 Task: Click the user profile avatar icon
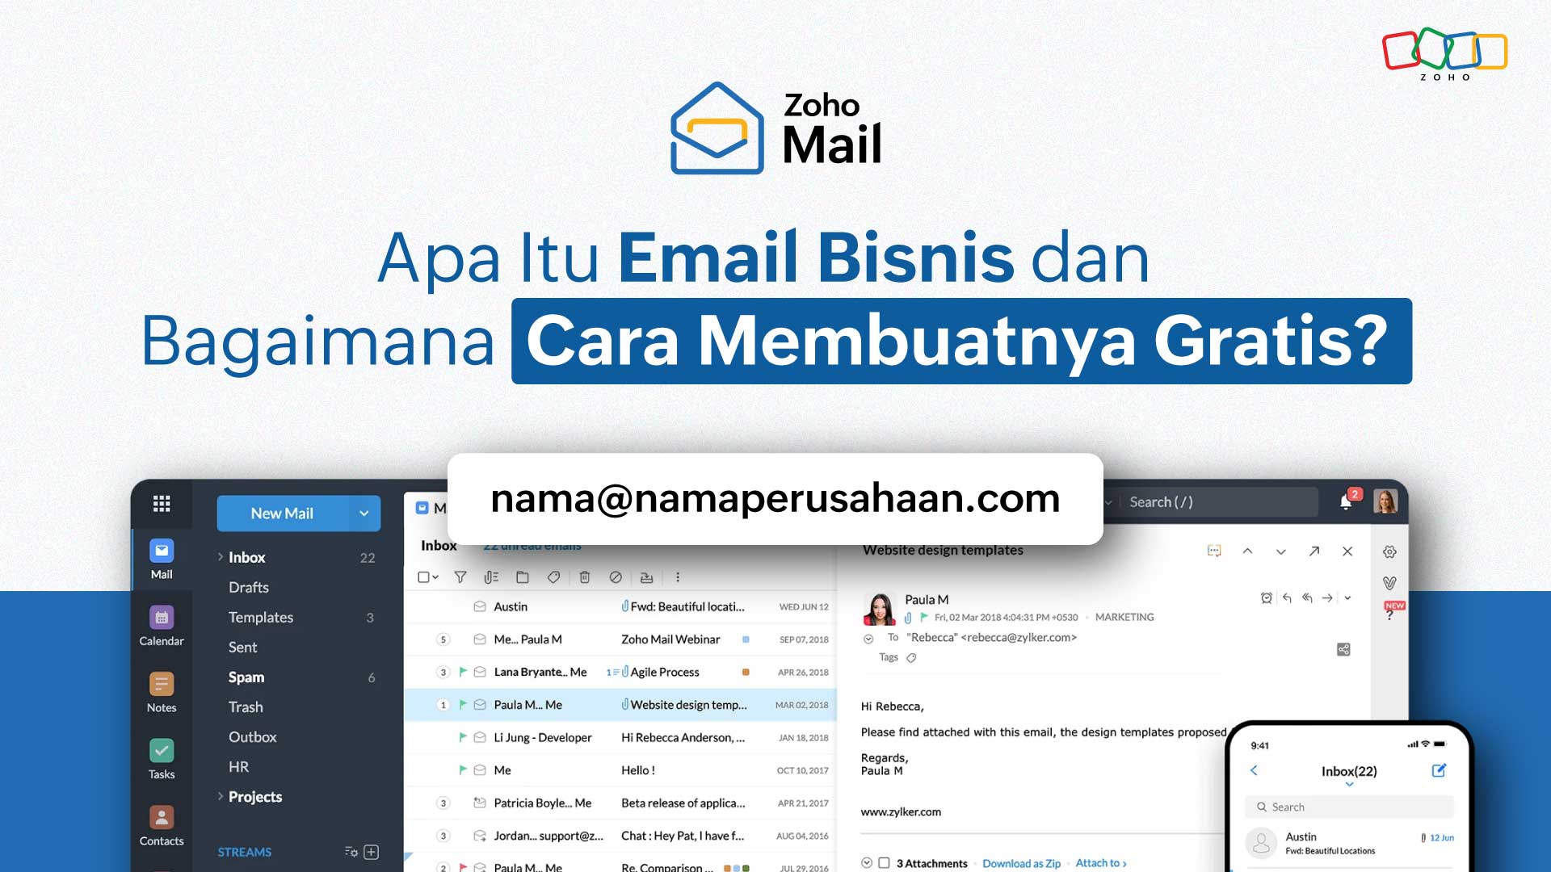[x=1384, y=501]
